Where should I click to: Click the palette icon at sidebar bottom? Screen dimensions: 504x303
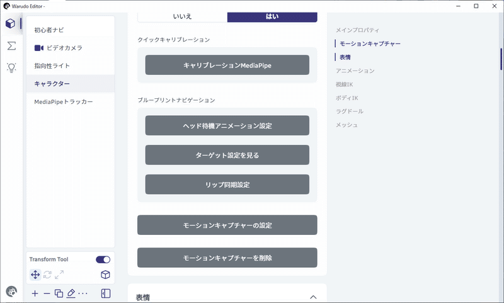pos(11,292)
